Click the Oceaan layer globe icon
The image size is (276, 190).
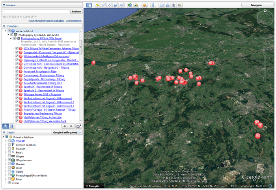pyautogui.click(x=13, y=164)
